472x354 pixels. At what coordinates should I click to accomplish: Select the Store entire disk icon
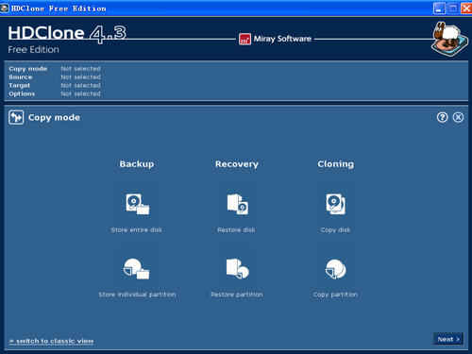(x=138, y=204)
